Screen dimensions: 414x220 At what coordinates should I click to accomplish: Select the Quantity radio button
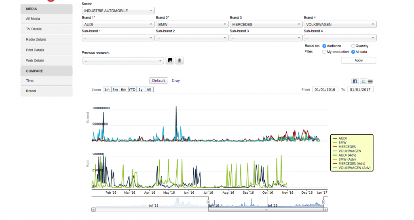(x=353, y=46)
